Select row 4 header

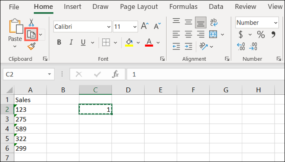pyautogui.click(x=7, y=129)
